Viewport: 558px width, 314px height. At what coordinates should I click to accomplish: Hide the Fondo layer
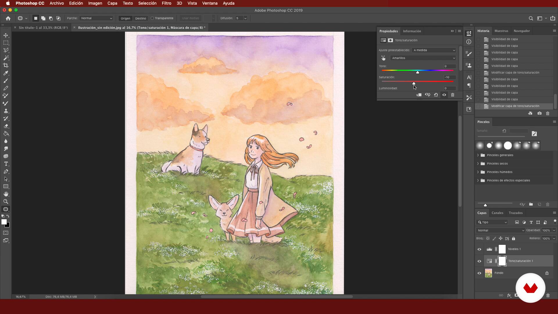pos(479,273)
